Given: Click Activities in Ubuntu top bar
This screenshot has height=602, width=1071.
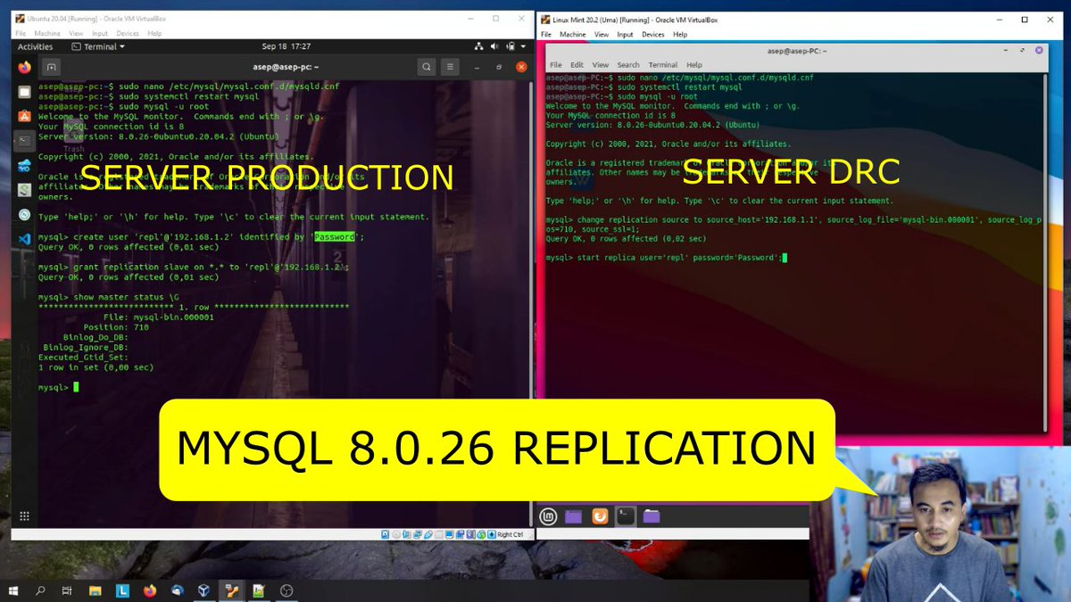Looking at the screenshot, I should point(36,46).
